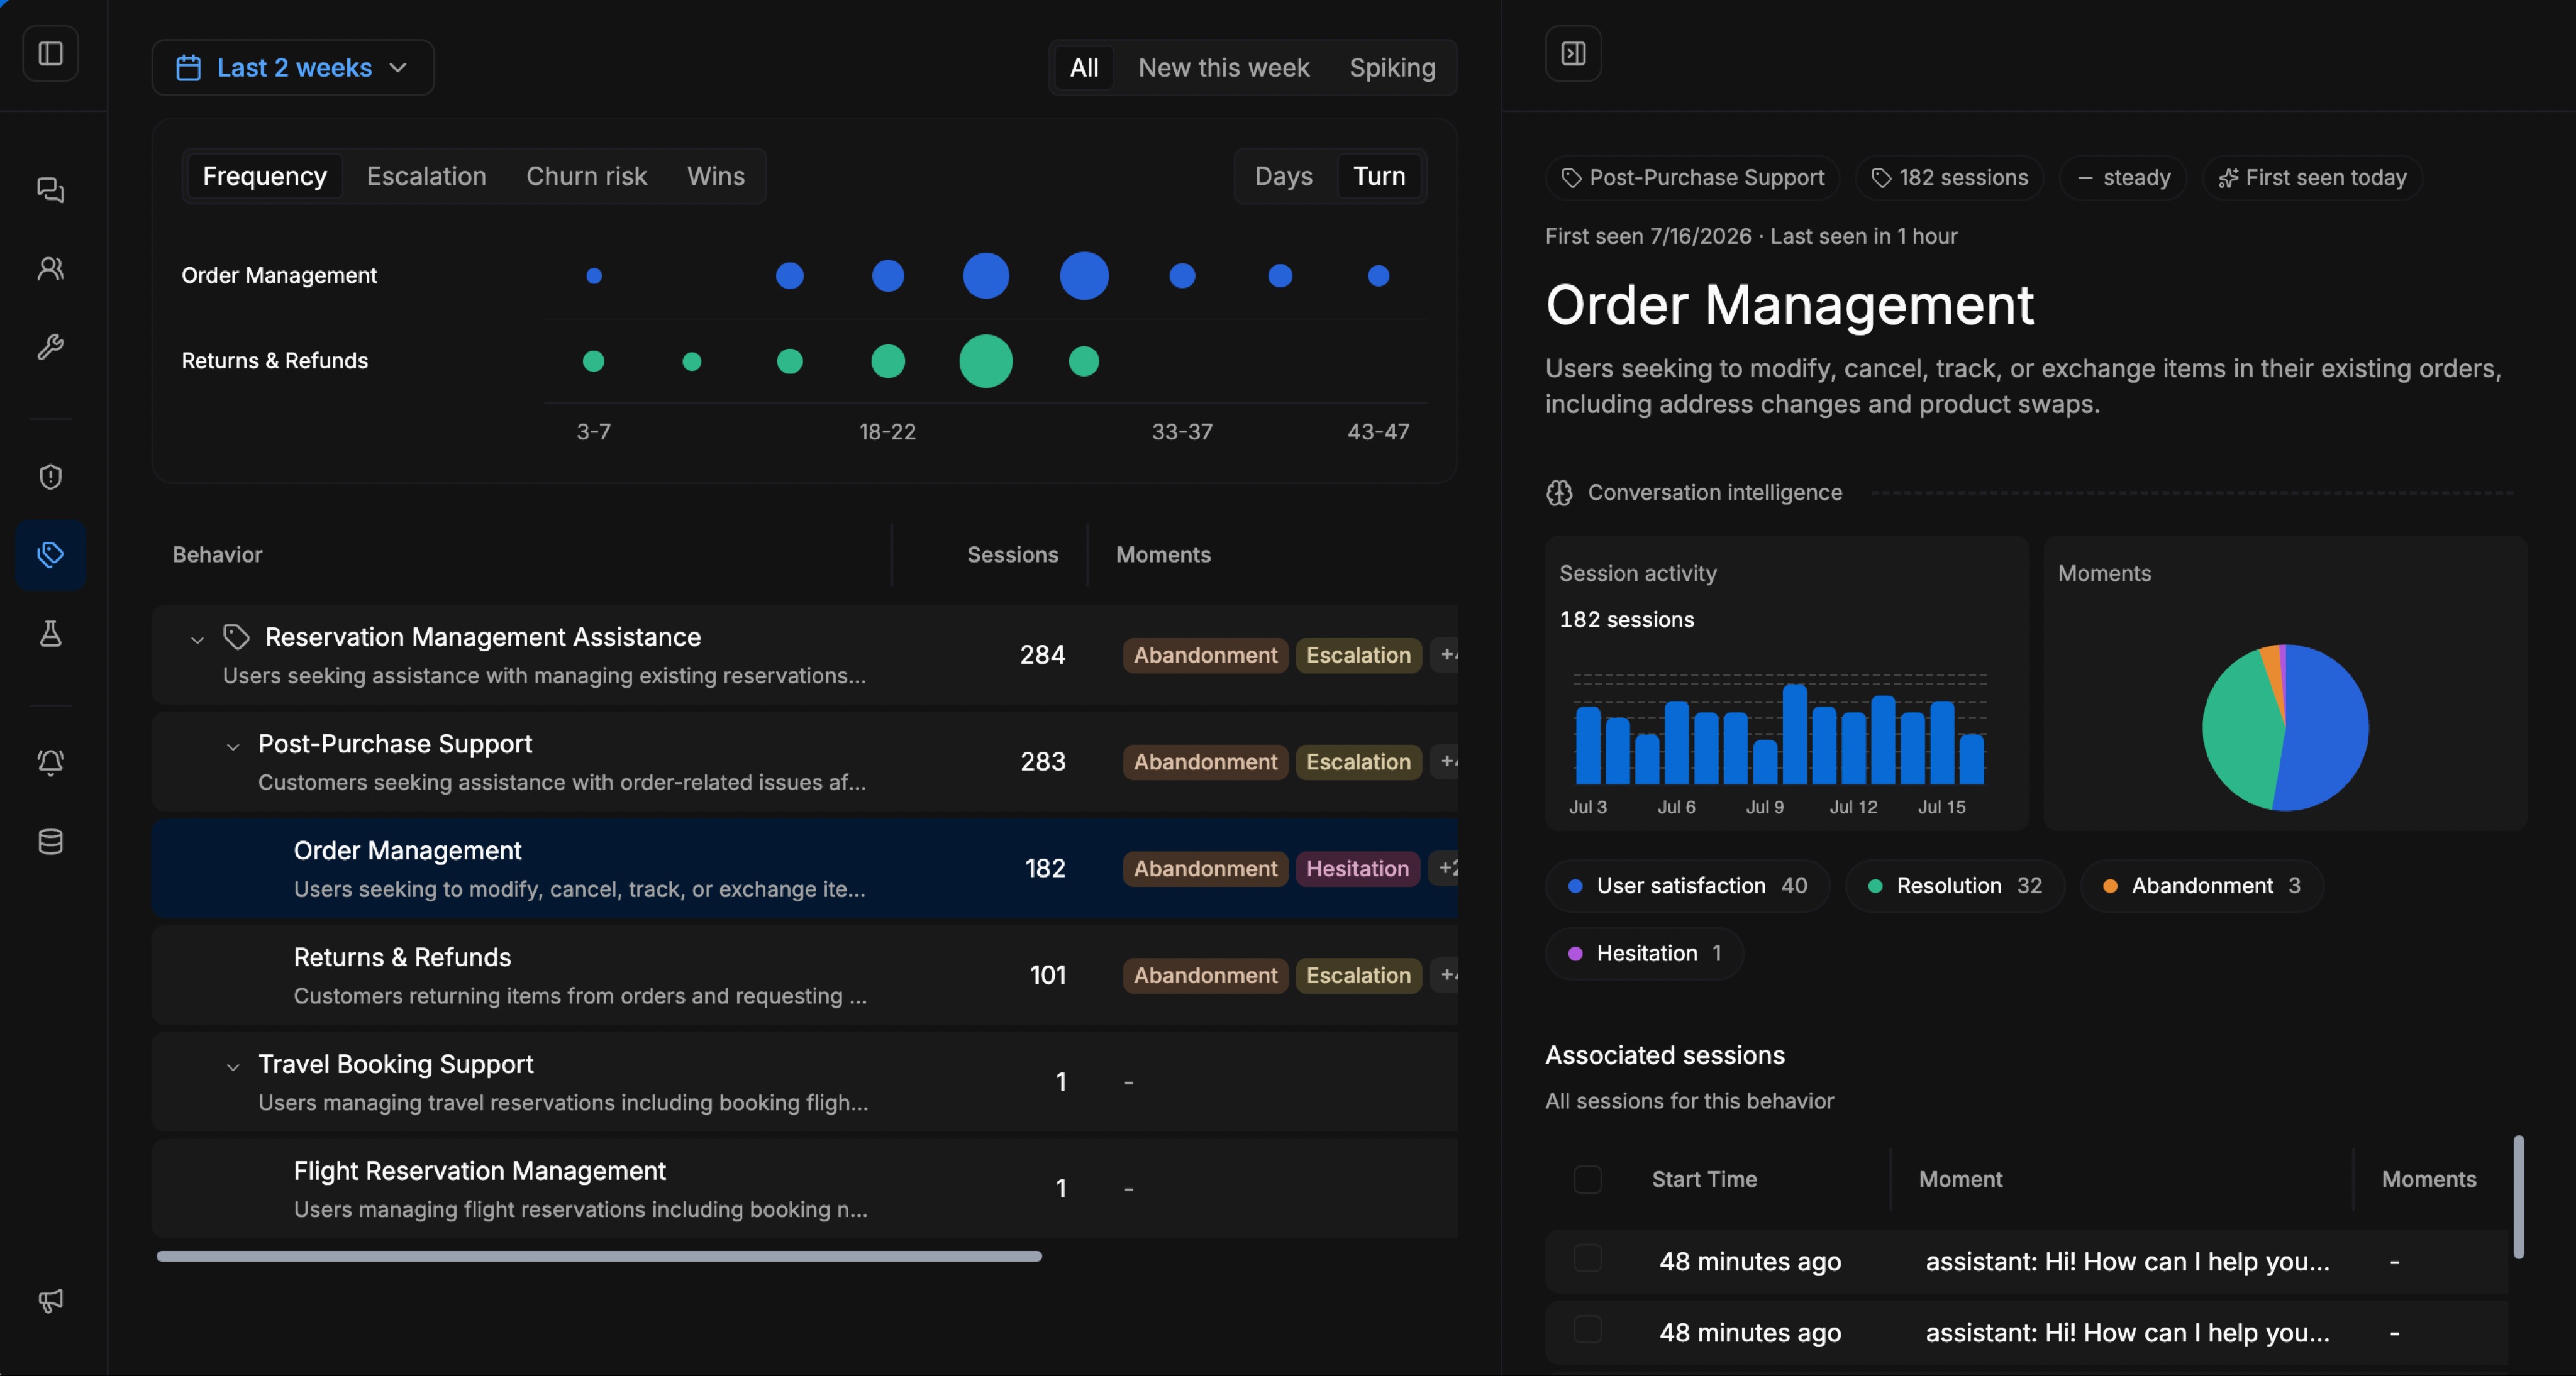Select the Abandonment 3 legend chip
2576x1376 pixels.
(2202, 886)
